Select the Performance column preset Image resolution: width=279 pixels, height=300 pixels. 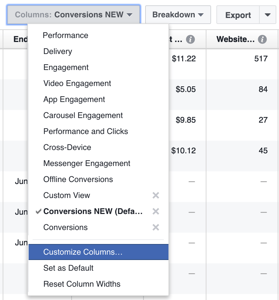(99, 35)
